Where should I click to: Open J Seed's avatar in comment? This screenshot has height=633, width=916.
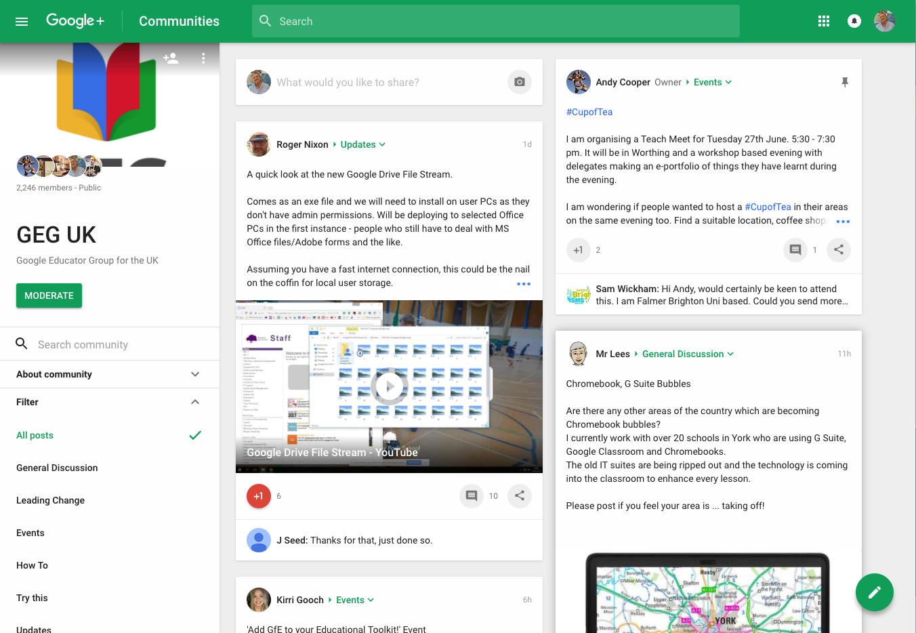[259, 540]
